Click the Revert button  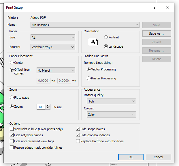pos(157,42)
